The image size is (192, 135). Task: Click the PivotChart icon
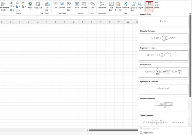click(x=38, y=4)
